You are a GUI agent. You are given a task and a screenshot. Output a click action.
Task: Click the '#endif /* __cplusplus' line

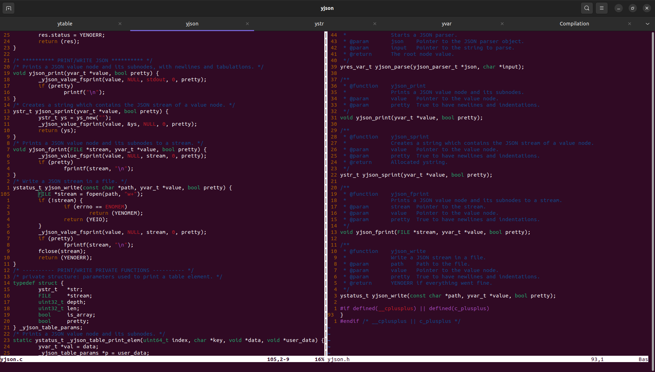(x=401, y=321)
